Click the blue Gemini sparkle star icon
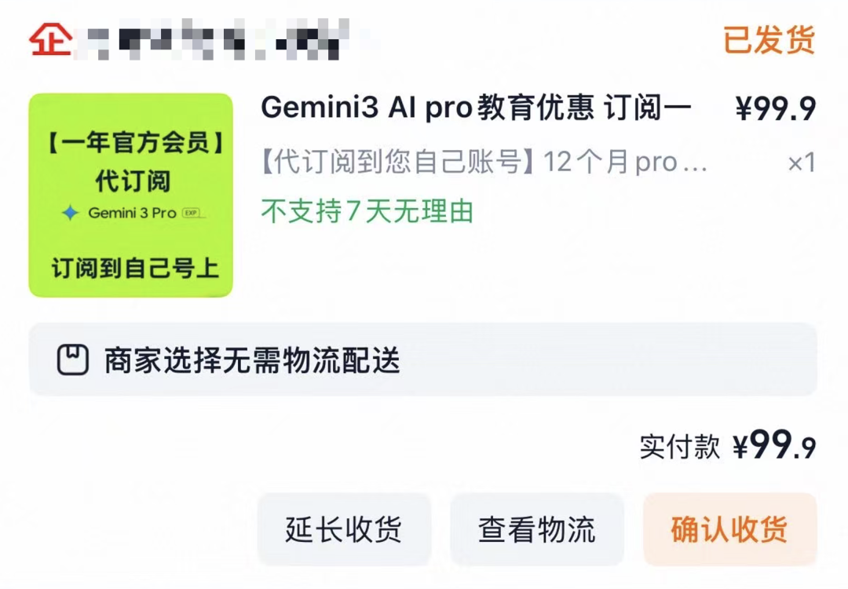The width and height of the screenshot is (848, 589). click(71, 213)
